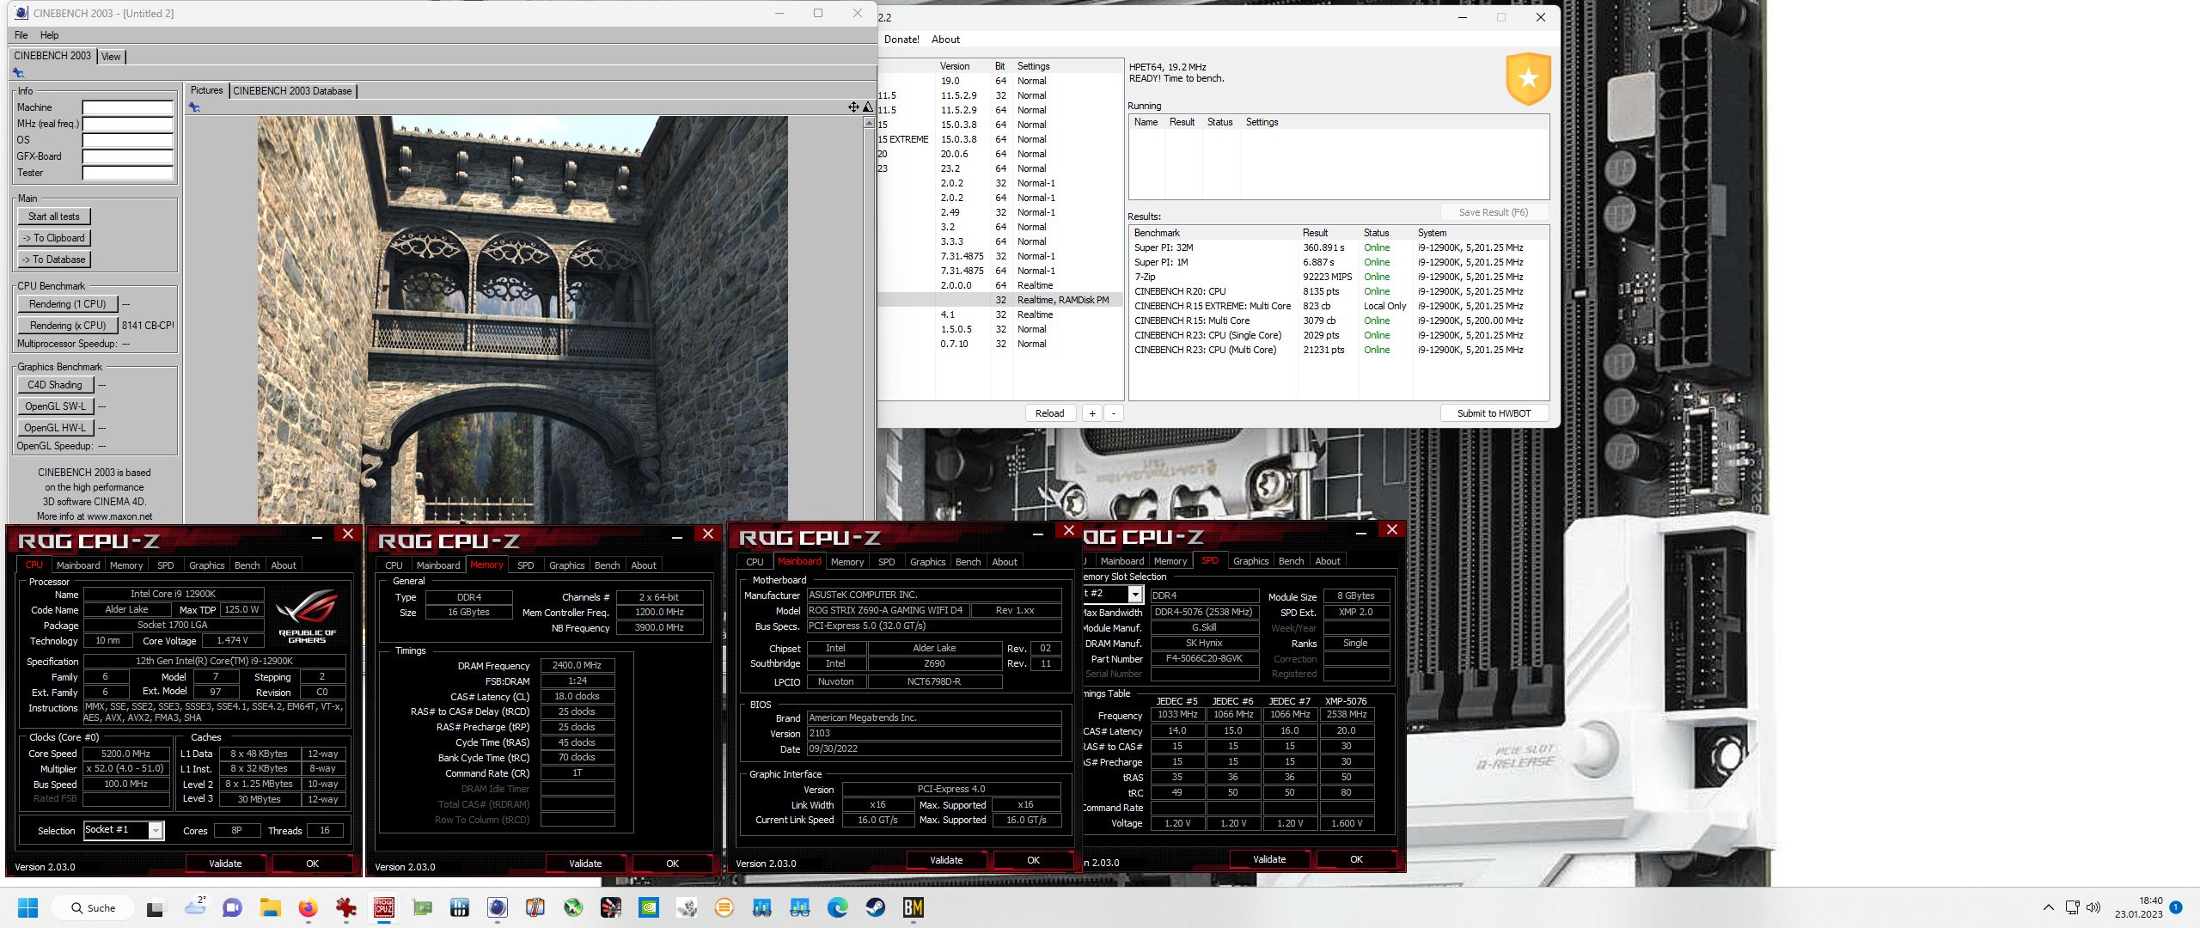Select 7-Zip result row in BenchMate
The height and width of the screenshot is (928, 2200).
tap(1339, 277)
